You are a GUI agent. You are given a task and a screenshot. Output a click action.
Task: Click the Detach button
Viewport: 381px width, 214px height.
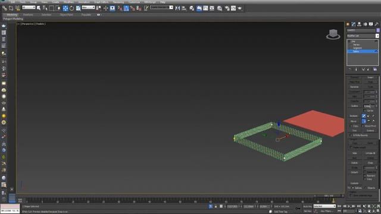coord(355,172)
